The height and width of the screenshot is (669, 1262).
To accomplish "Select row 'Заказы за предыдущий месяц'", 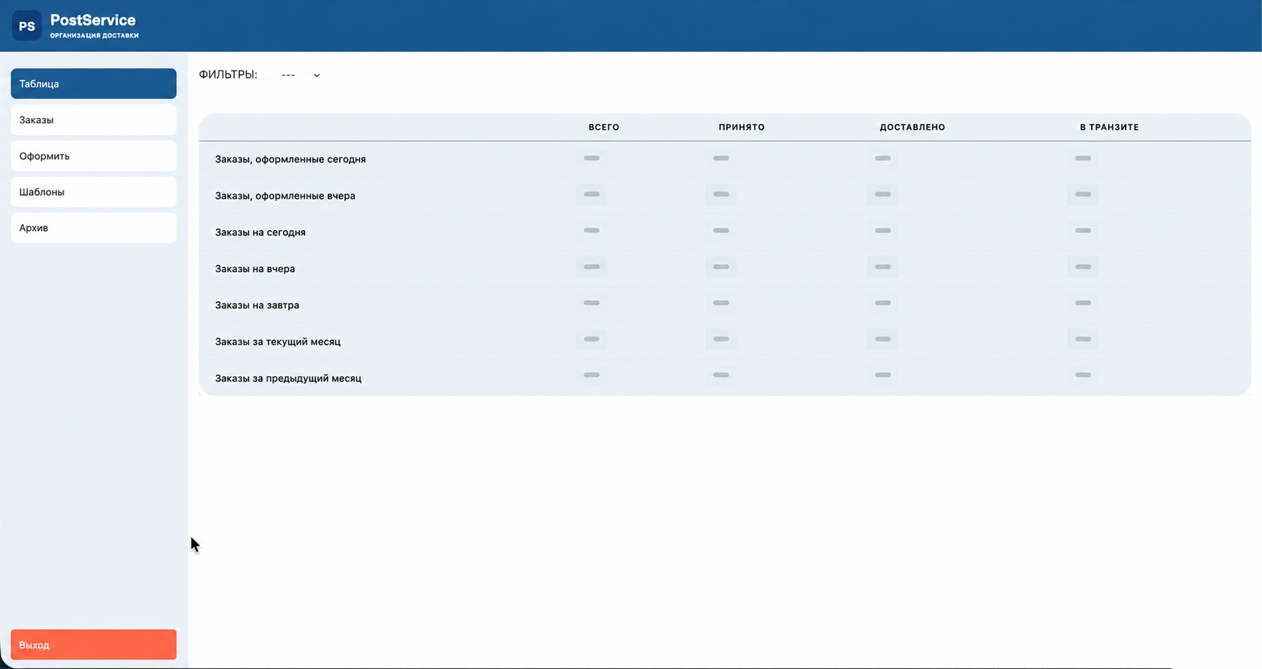I will [725, 378].
